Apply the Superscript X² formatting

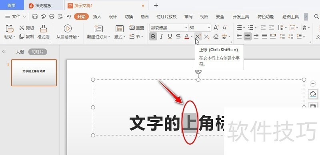pyautogui.click(x=198, y=36)
